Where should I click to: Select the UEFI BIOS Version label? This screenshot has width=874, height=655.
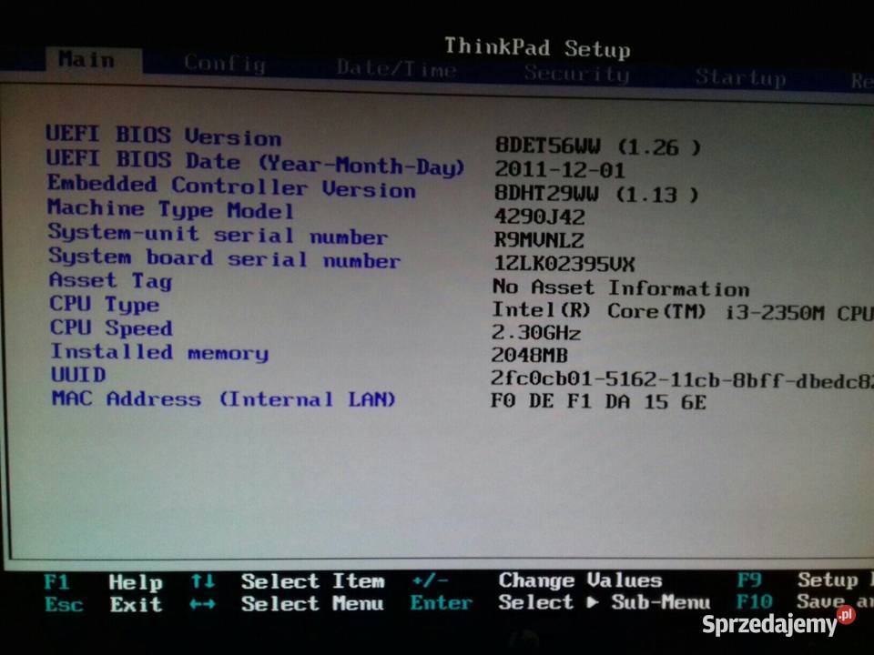[x=163, y=136]
